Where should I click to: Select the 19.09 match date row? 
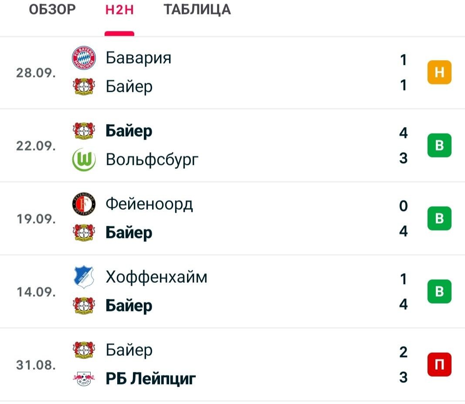click(233, 218)
